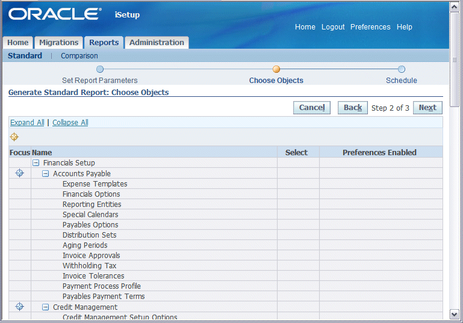Open the Migrations tab

59,43
